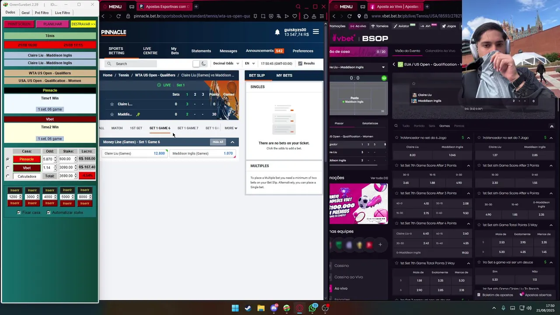
Task: Open File Explorer from taskbar
Action: (x=261, y=308)
